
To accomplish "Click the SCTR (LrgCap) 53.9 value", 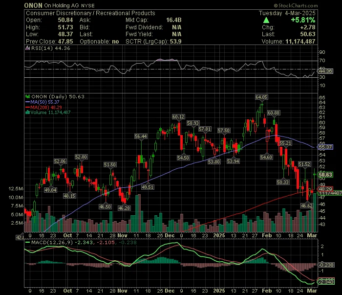I will (175, 42).
